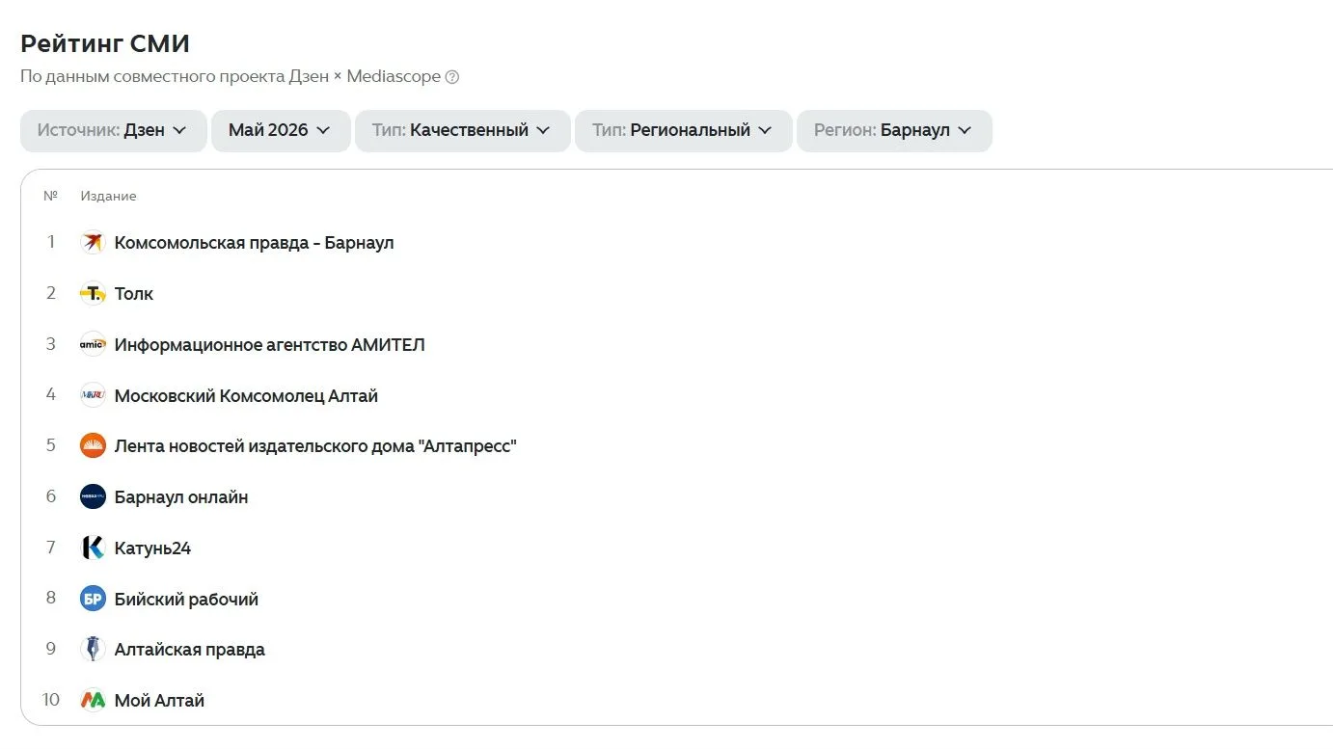1333x749 pixels.
Task: Open Московский Комсомолец Алтай entry
Action: [246, 396]
